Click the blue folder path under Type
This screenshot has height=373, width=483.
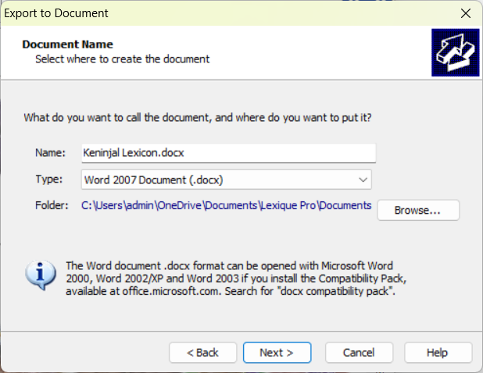227,206
